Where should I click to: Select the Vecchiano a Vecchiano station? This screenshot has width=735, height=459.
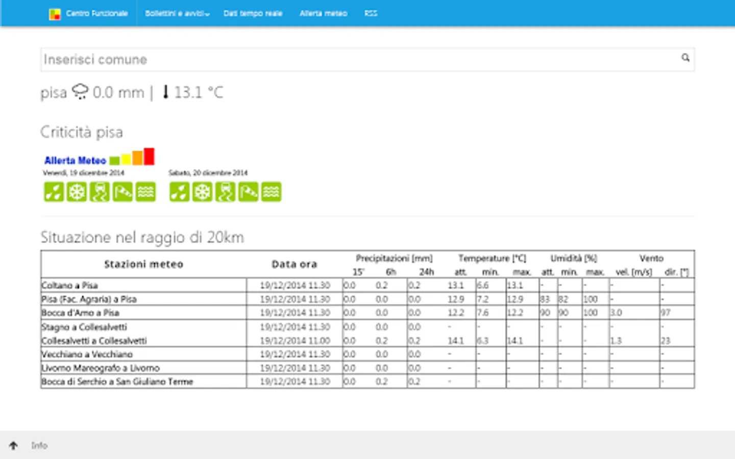[87, 354]
